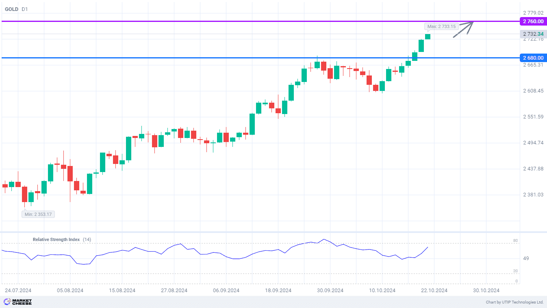Click the GOLD symbol label
Screen dimensions: 547x308
(11, 9)
